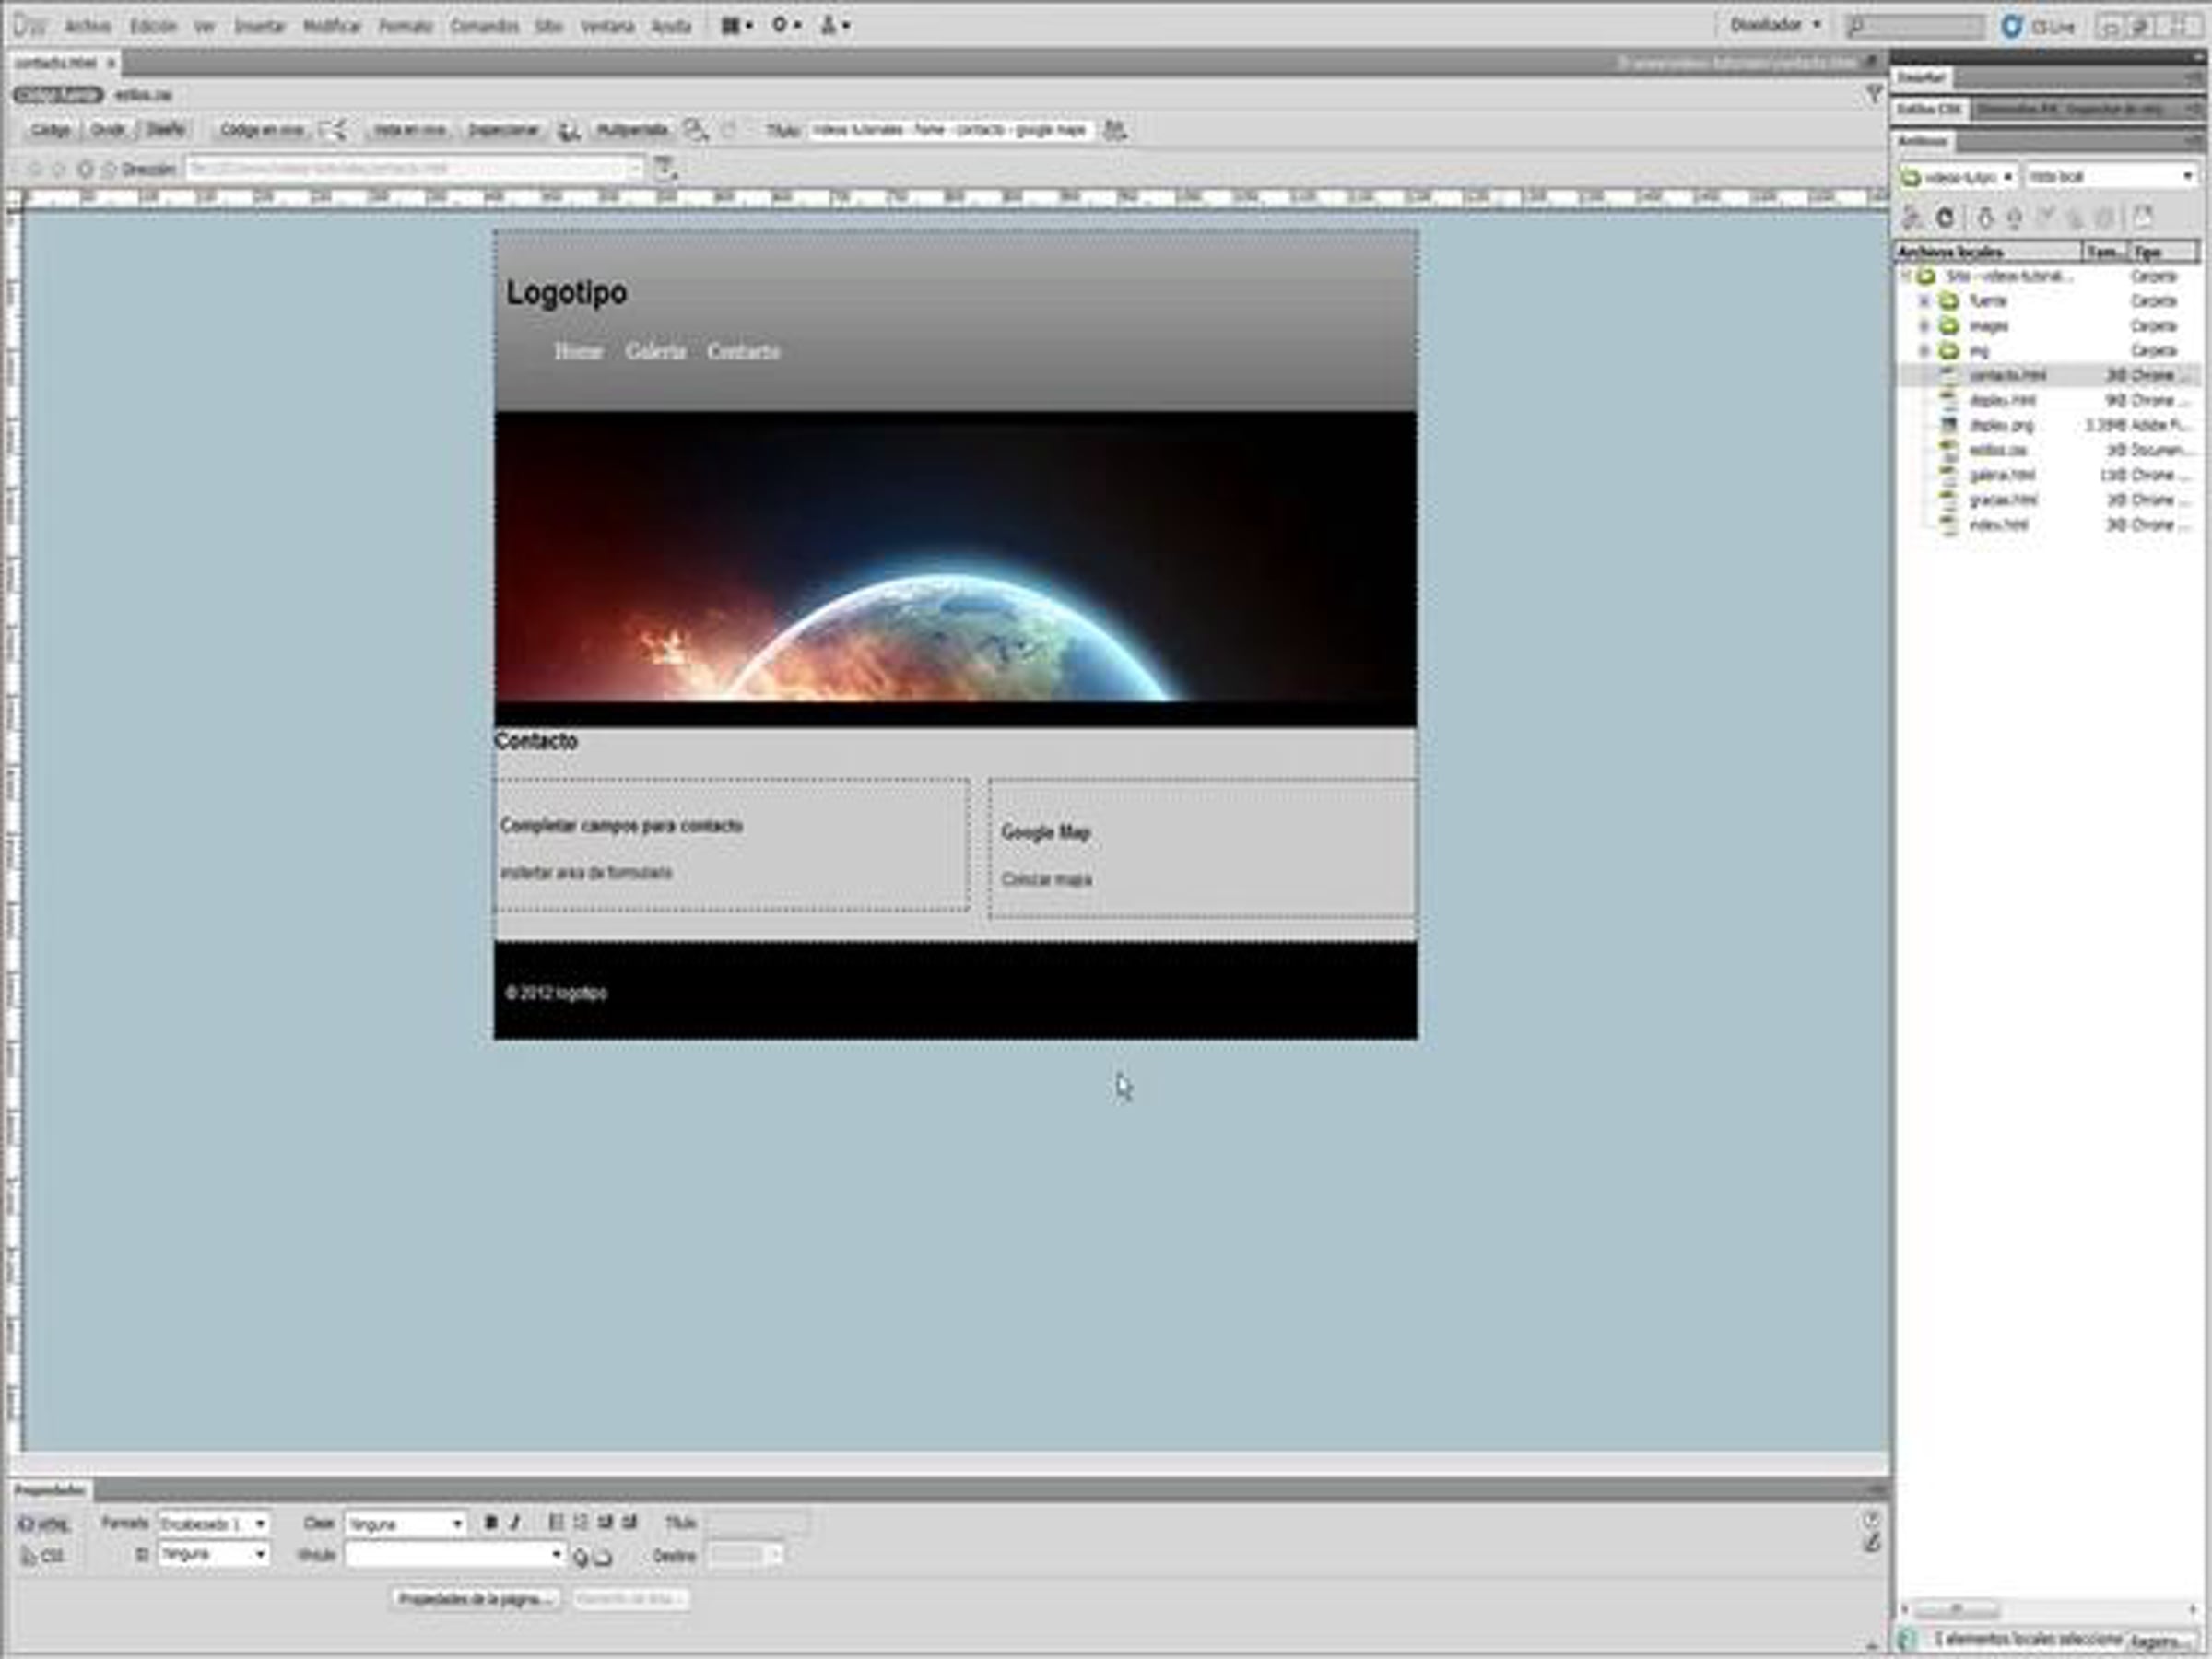The width and height of the screenshot is (2212, 1659).
Task: Click the Italic formatting icon
Action: (x=515, y=1523)
